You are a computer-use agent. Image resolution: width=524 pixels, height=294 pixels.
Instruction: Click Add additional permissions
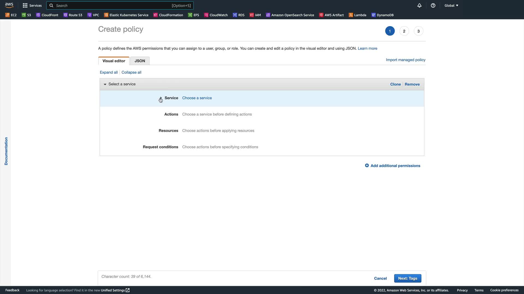point(392,166)
